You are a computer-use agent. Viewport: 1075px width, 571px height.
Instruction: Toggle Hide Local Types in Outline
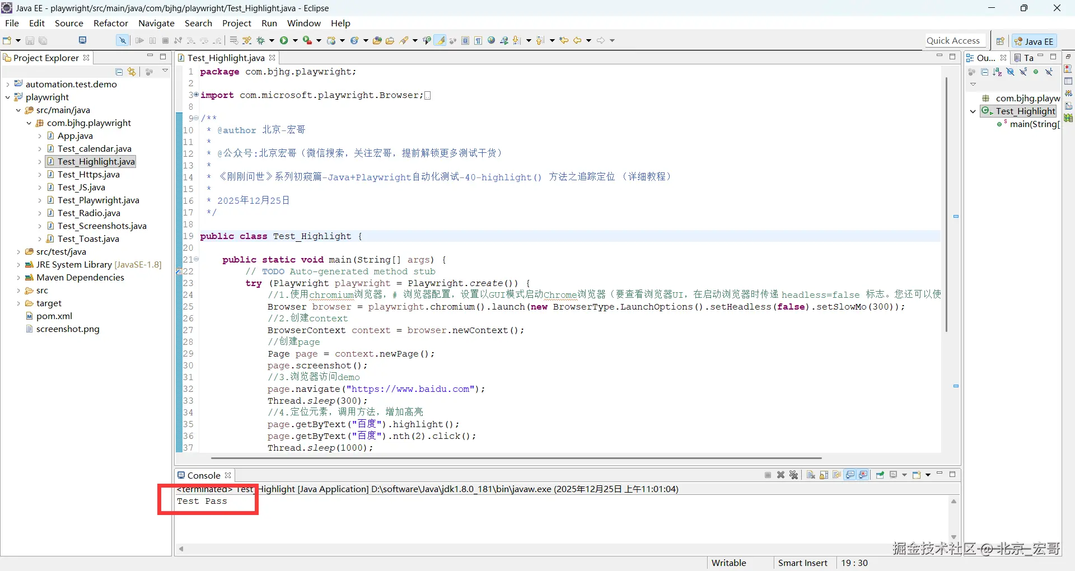click(x=1049, y=72)
